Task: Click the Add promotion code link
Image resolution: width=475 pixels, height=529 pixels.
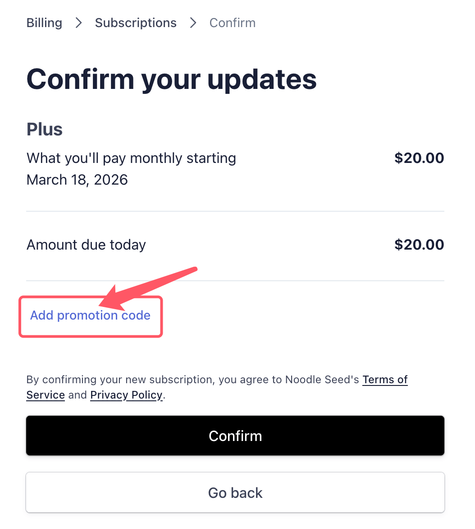Action: coord(90,316)
